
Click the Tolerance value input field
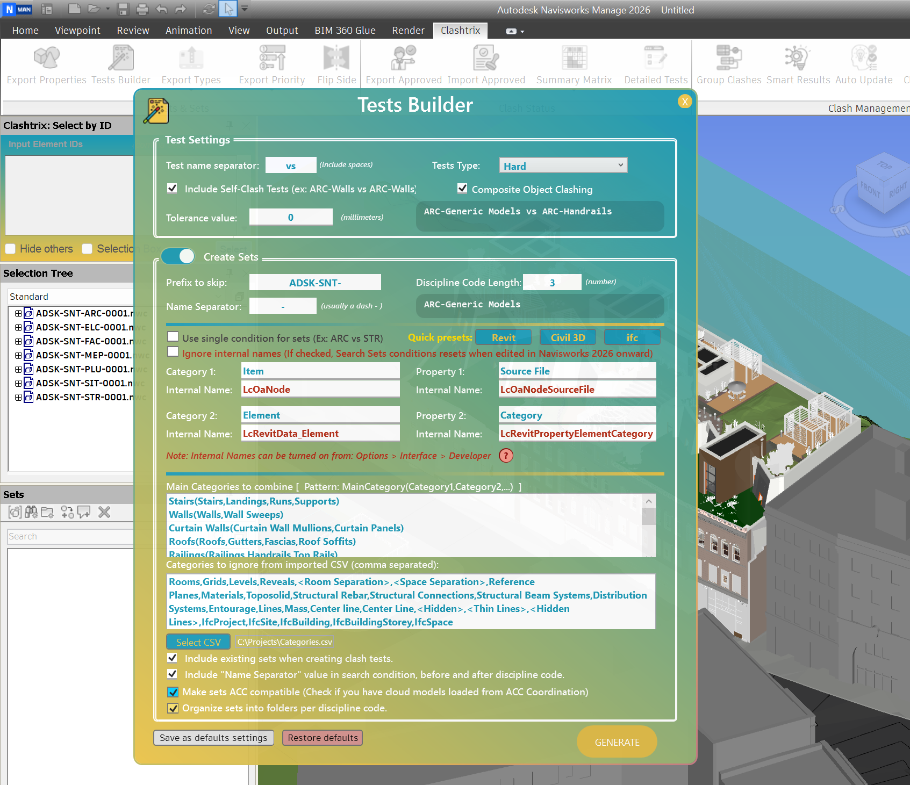[x=291, y=217]
